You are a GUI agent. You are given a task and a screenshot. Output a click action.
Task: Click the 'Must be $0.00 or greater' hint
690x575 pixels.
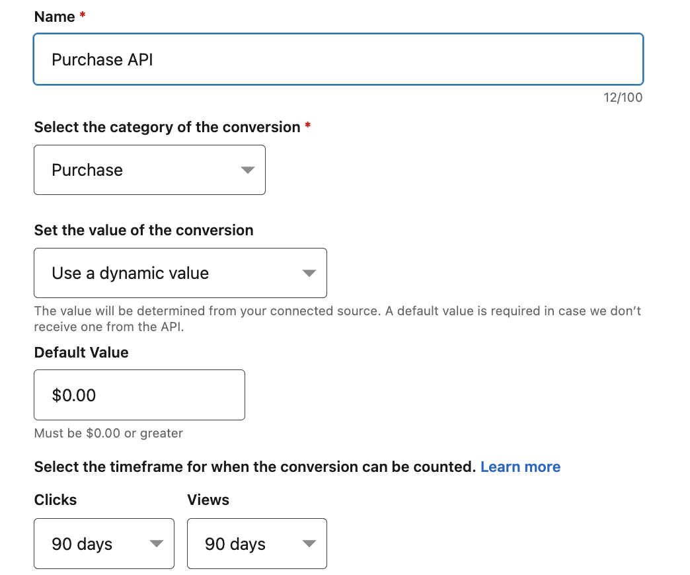(x=108, y=434)
